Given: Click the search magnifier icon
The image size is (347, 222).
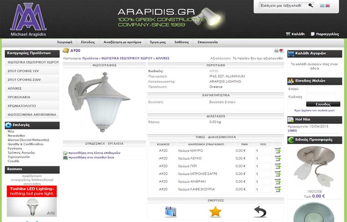Looking at the screenshot, I should (x=311, y=5).
